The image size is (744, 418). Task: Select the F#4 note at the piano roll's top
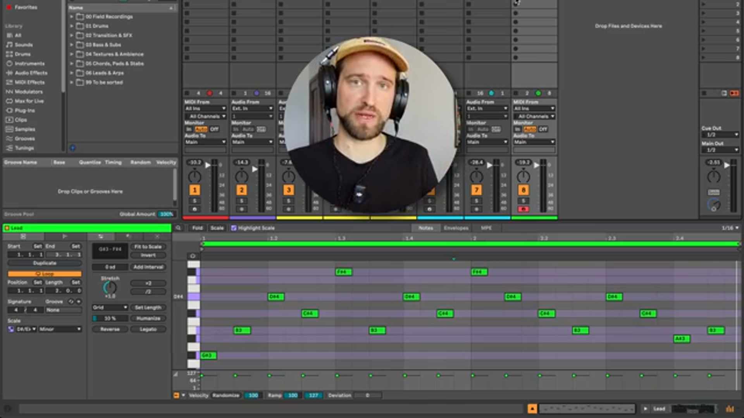click(343, 272)
